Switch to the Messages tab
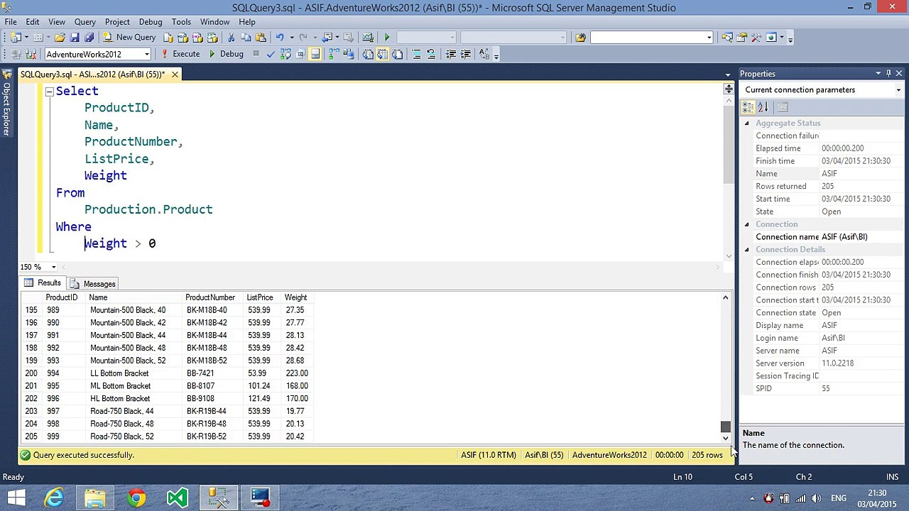 pos(93,284)
